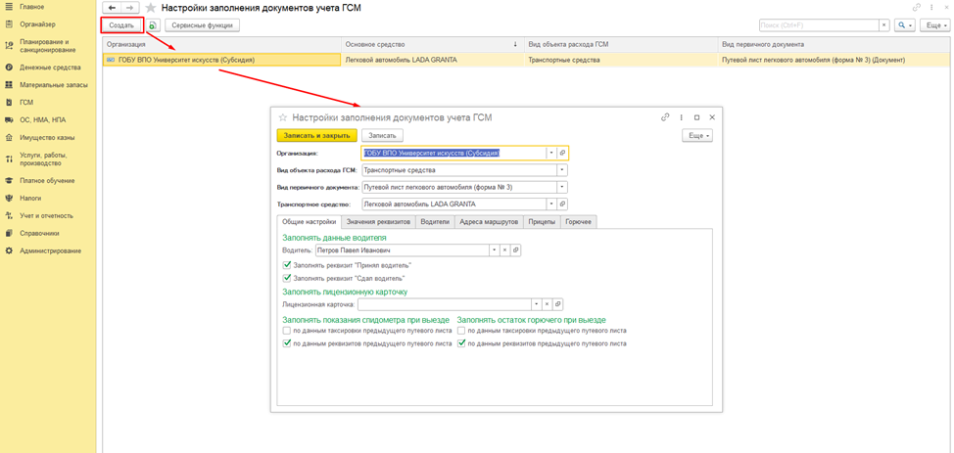Open three-dots menu in dialog title bar
The width and height of the screenshot is (954, 453).
click(x=682, y=117)
